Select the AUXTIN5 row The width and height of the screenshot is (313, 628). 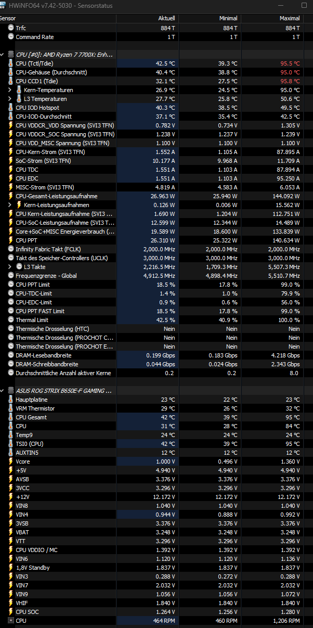click(x=156, y=453)
